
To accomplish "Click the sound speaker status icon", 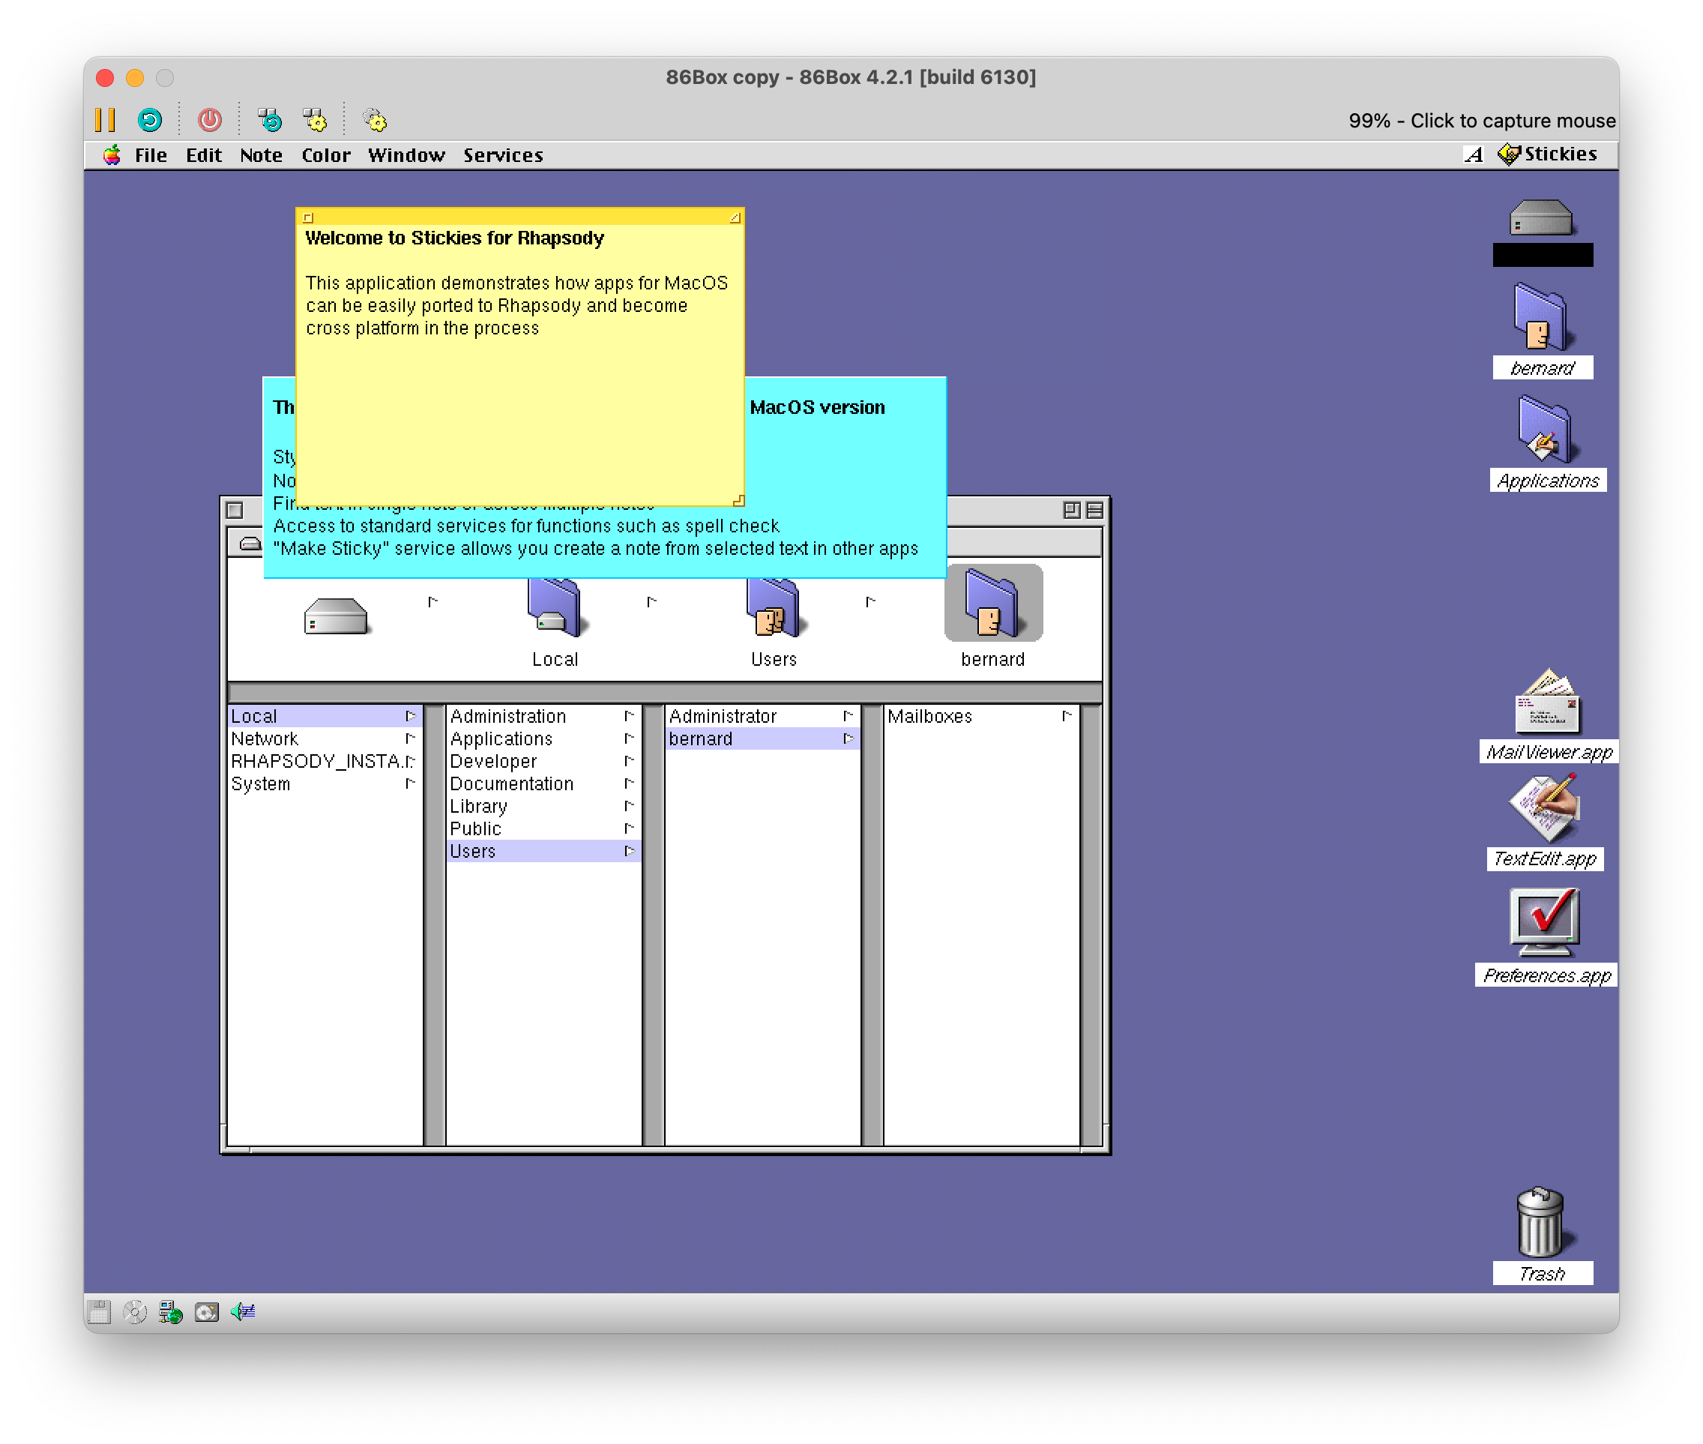I will (243, 1312).
